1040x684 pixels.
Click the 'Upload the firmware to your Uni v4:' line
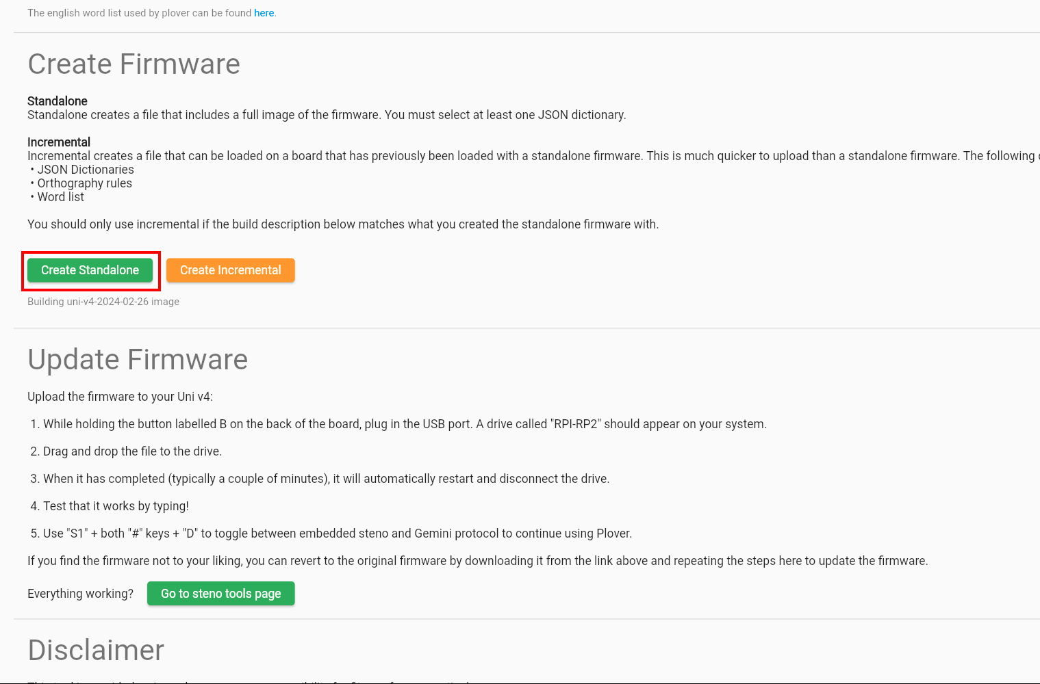[120, 397]
